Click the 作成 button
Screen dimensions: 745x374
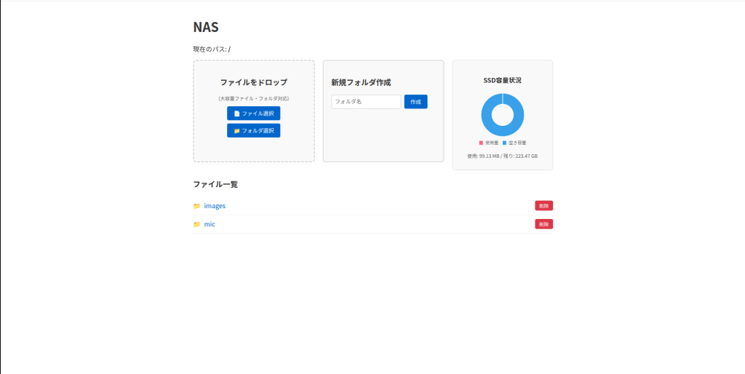point(415,102)
